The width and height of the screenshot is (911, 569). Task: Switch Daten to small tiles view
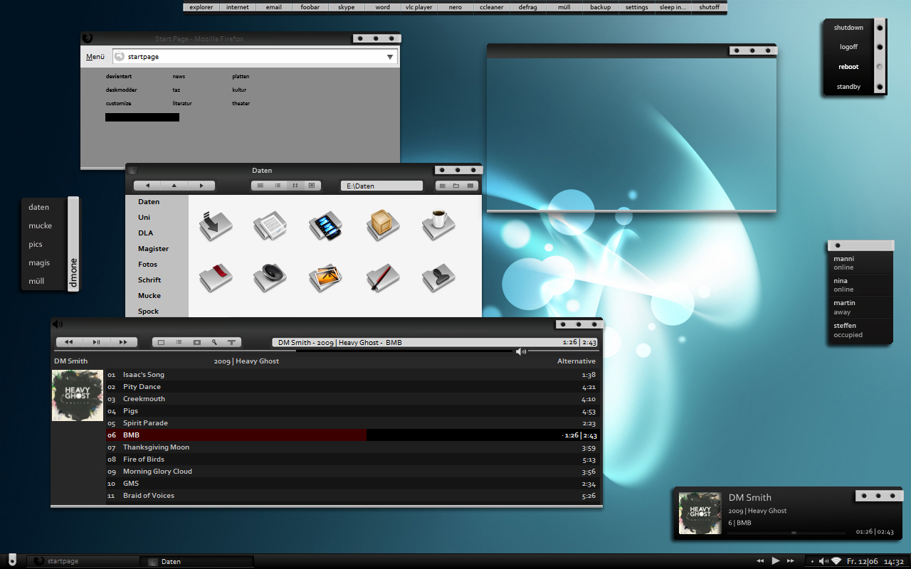[295, 186]
